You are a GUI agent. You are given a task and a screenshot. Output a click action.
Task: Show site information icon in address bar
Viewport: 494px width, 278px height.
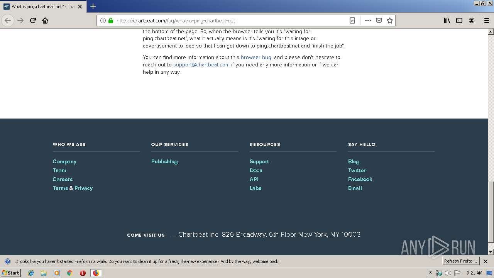click(103, 20)
